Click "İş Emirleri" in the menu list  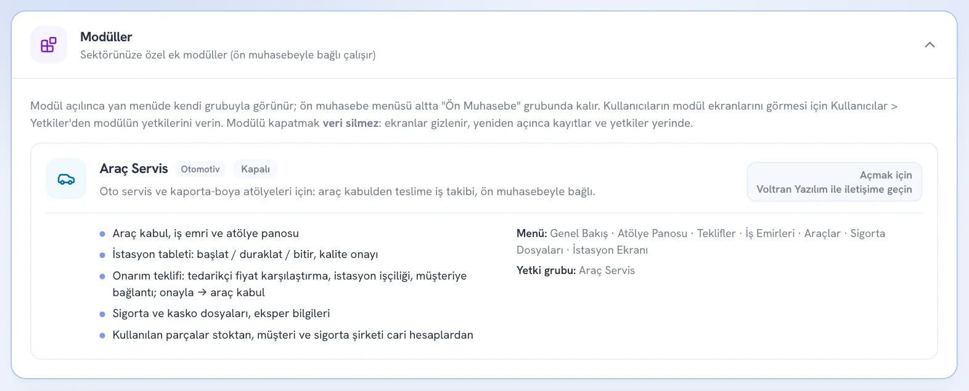point(770,233)
